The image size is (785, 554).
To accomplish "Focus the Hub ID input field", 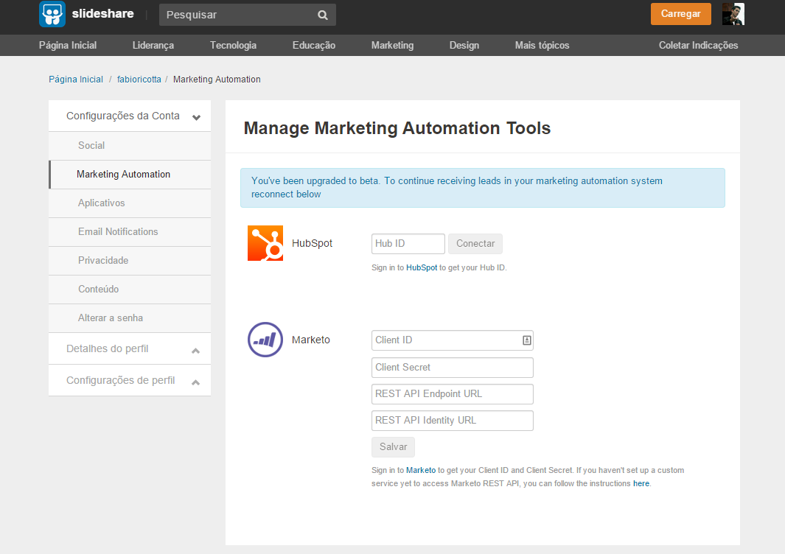I will (408, 244).
